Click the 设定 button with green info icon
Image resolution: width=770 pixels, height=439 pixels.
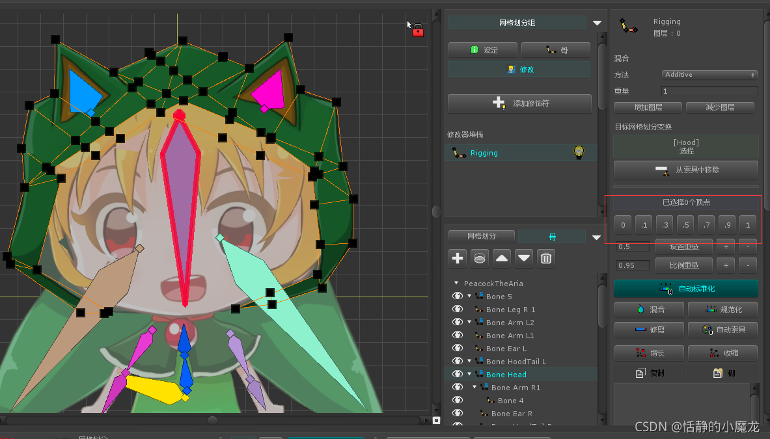(x=483, y=49)
